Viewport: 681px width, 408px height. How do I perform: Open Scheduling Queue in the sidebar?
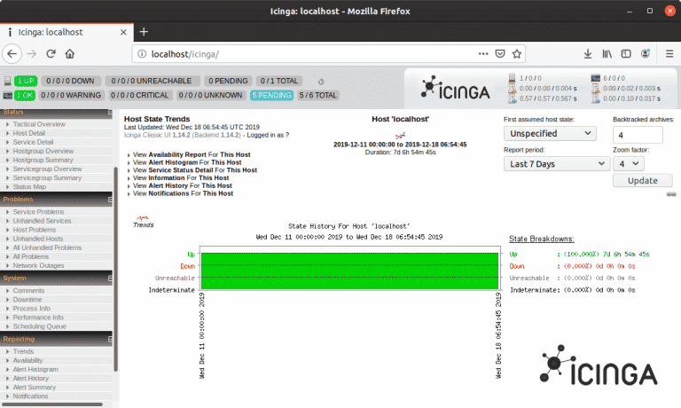40,326
